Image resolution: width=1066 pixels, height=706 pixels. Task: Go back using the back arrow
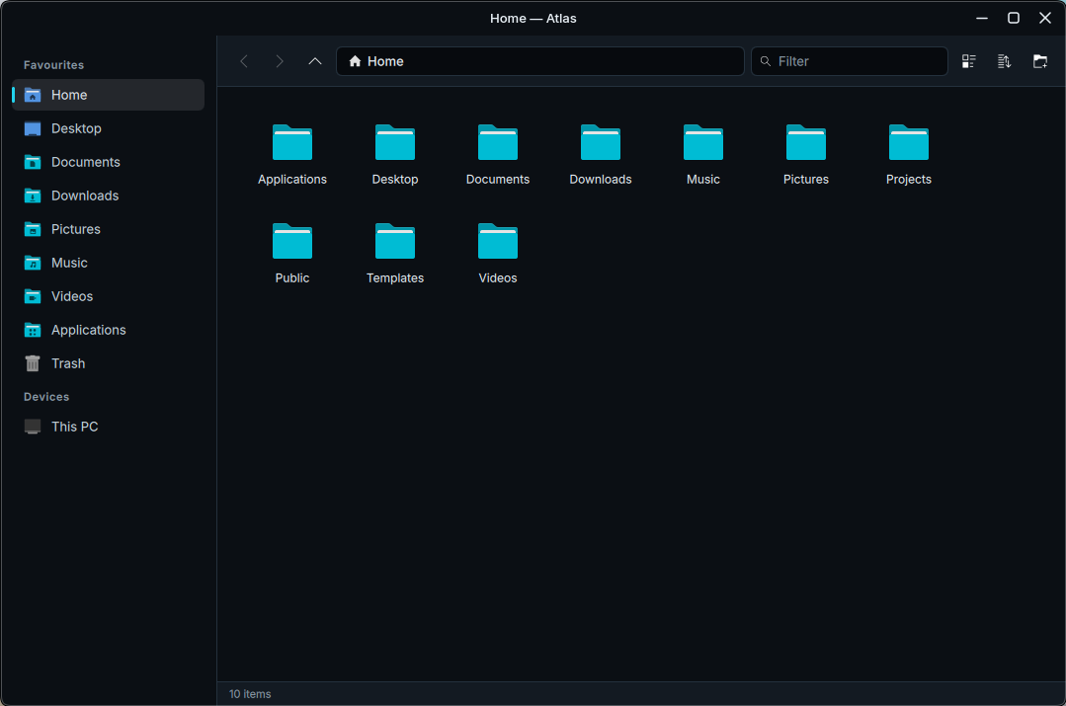point(244,61)
